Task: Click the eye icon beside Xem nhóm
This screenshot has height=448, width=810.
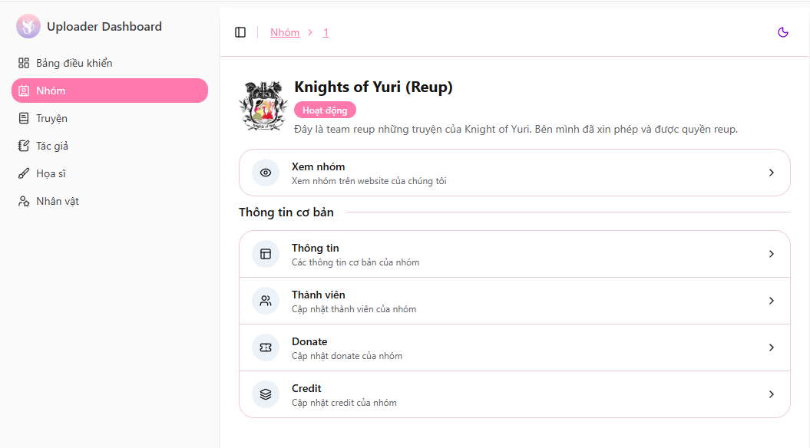Action: (x=266, y=173)
